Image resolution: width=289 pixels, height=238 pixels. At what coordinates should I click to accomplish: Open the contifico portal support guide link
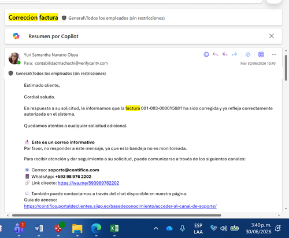pyautogui.click(x=120, y=206)
